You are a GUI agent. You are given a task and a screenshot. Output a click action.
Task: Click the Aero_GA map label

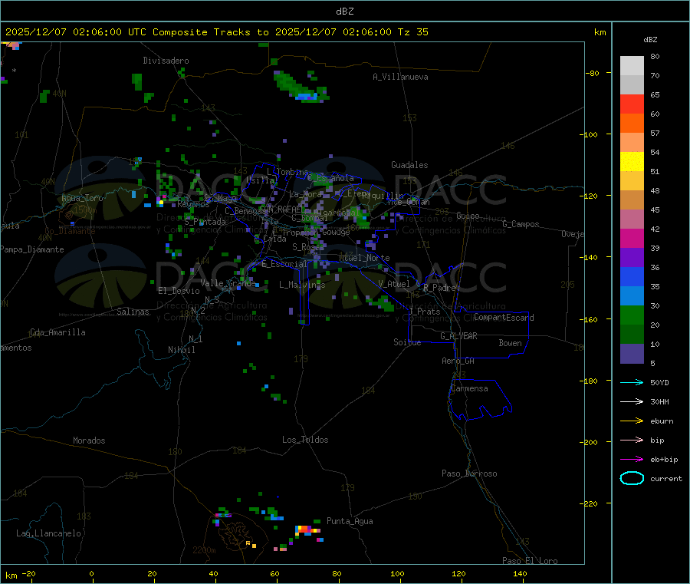pyautogui.click(x=458, y=361)
